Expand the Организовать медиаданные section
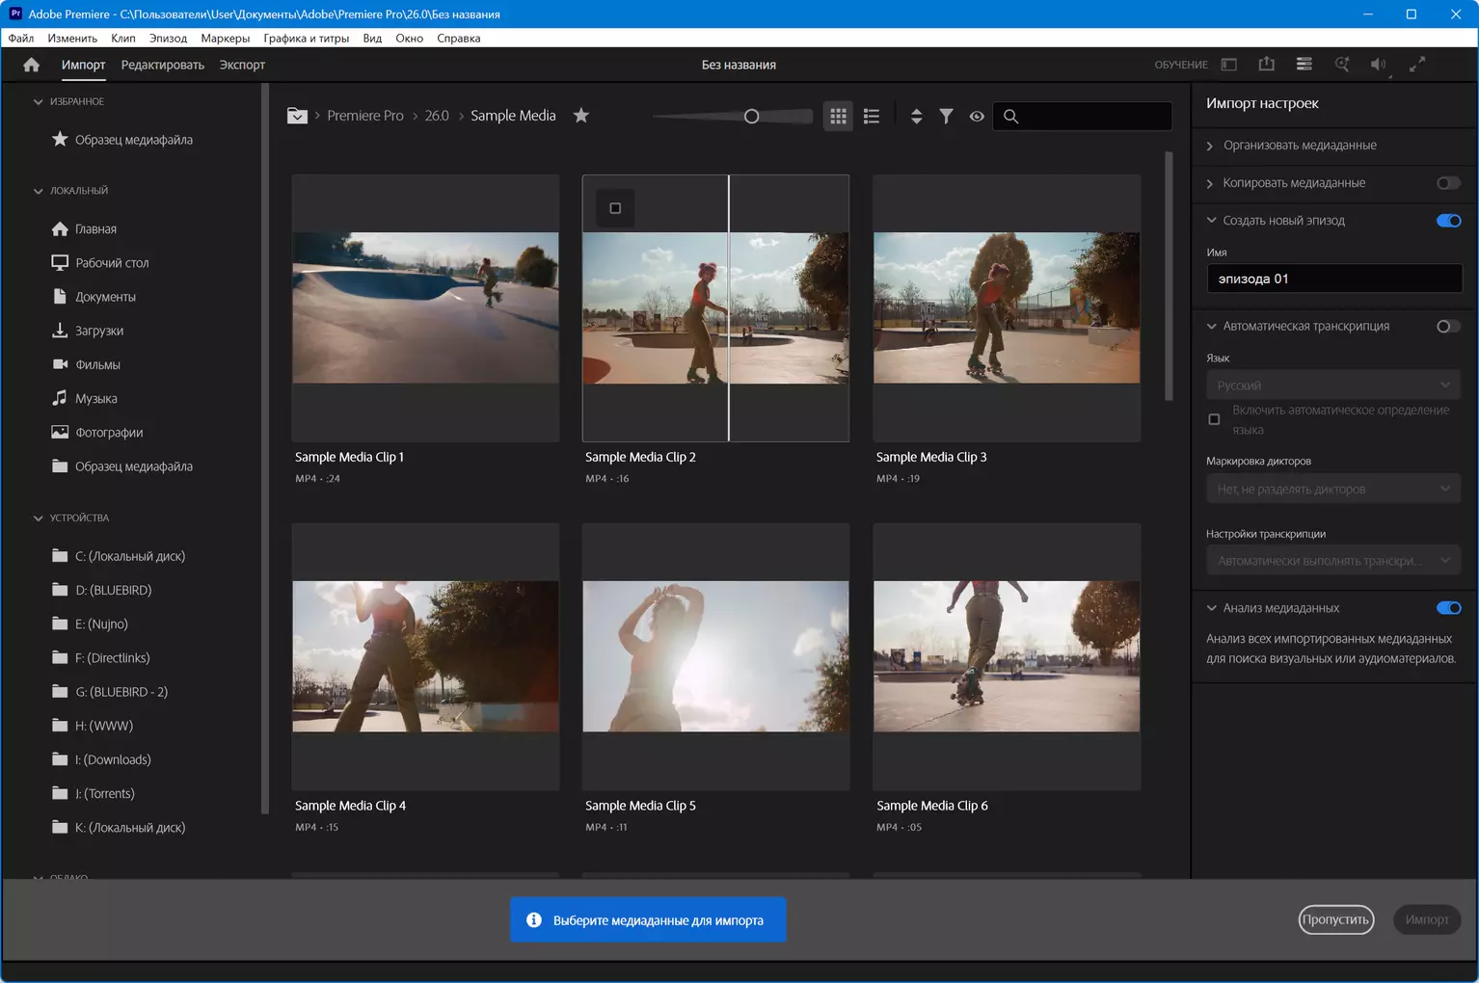 point(1211,146)
